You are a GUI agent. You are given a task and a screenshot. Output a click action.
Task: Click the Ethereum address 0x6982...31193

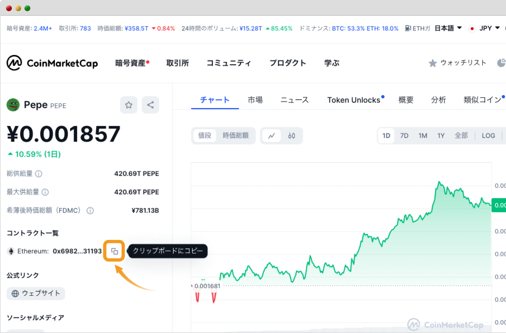(77, 251)
